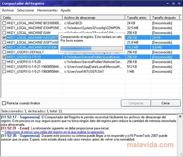Check the HKEY_USERS\.DEFAULT checkbox

coord(4,52)
